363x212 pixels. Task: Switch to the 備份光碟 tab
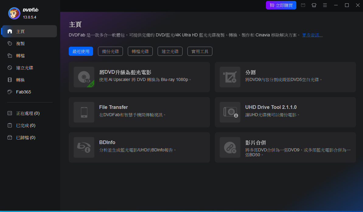110,52
